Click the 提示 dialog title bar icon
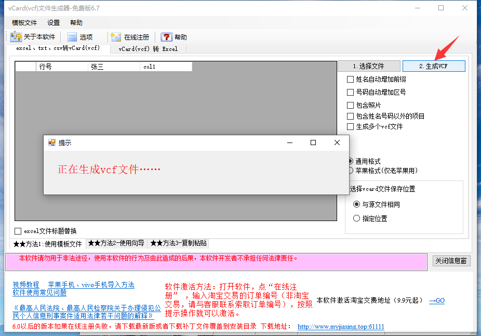The image size is (481, 336). (52, 142)
